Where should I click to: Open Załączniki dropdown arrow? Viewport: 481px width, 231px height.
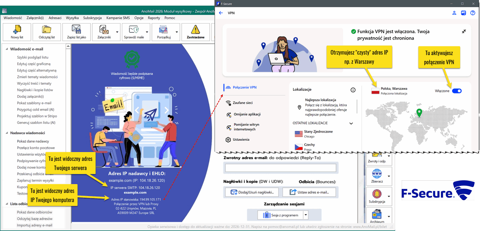[117, 32]
